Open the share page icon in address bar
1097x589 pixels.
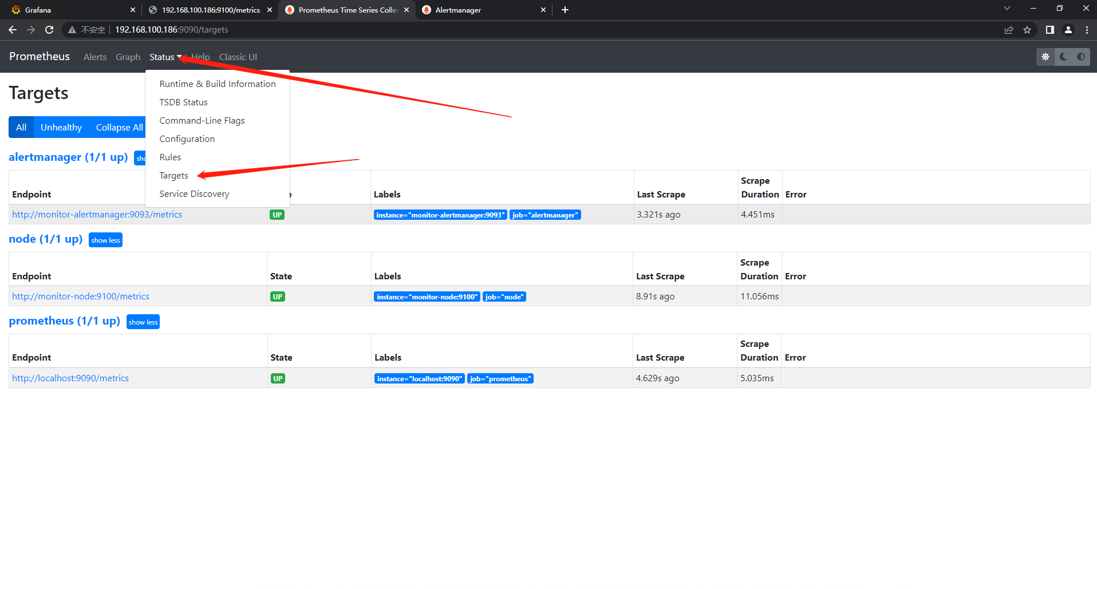[x=1009, y=30]
